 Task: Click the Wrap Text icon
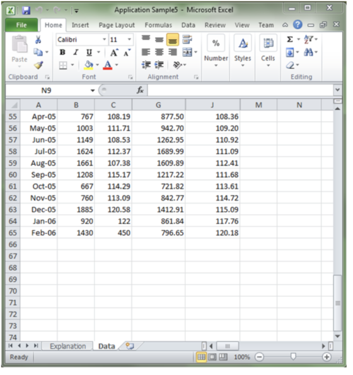pyautogui.click(x=187, y=40)
